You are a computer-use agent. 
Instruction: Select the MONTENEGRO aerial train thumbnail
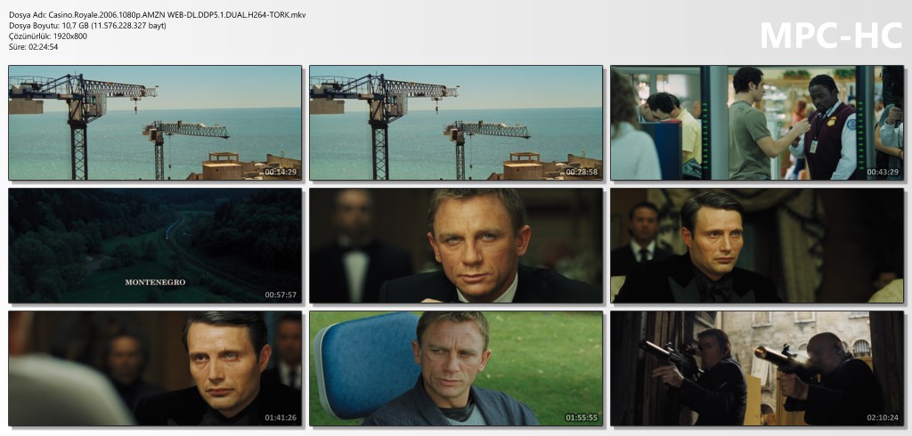[x=155, y=246]
